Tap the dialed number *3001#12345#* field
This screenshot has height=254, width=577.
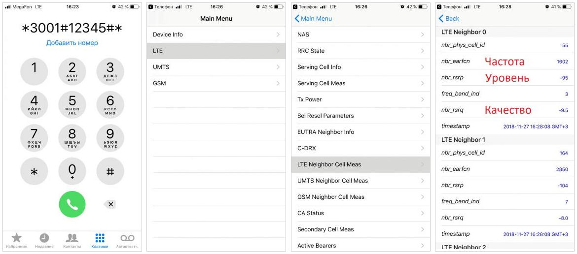(x=72, y=28)
